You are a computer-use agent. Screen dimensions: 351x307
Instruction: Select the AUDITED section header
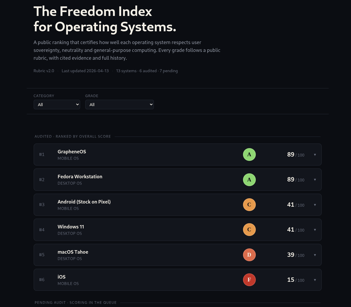pos(73,136)
